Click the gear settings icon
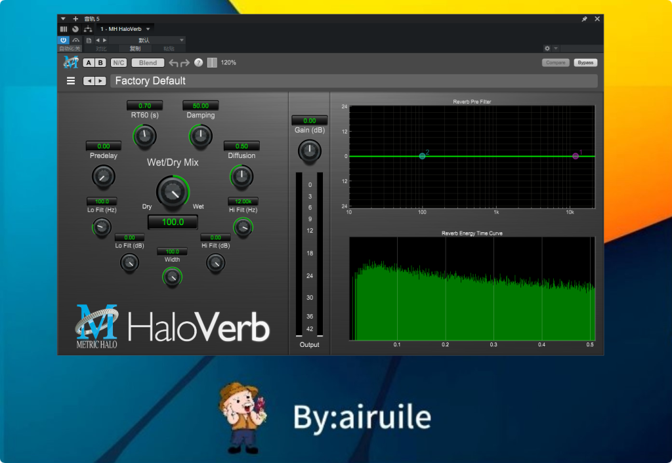This screenshot has height=463, width=672. point(547,49)
